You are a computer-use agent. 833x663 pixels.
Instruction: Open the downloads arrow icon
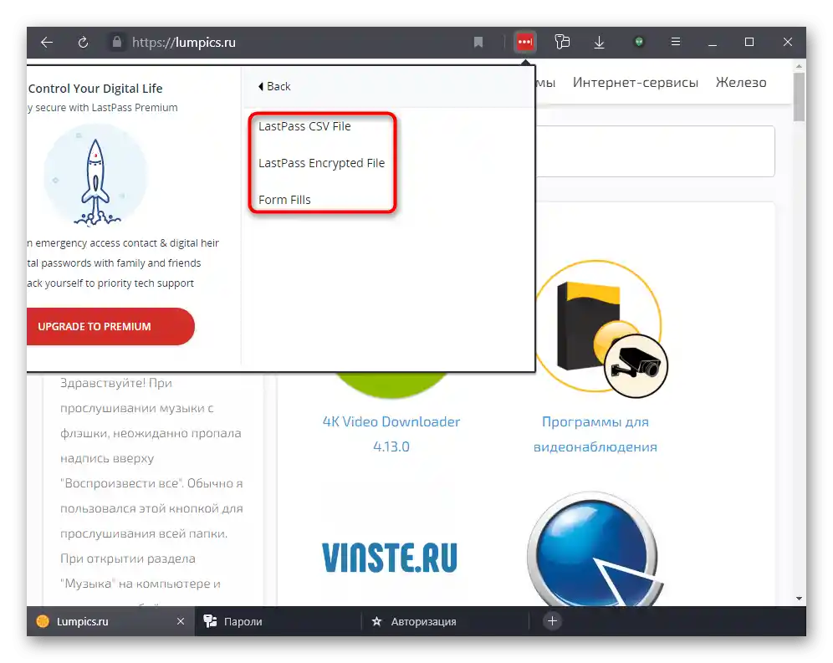click(x=600, y=42)
